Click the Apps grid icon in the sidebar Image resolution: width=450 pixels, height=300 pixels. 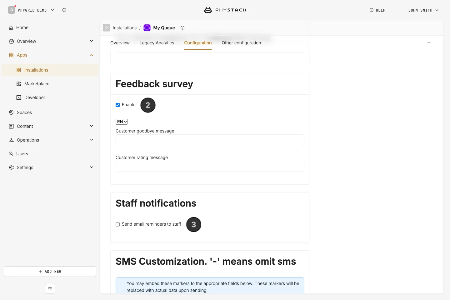(x=11, y=55)
